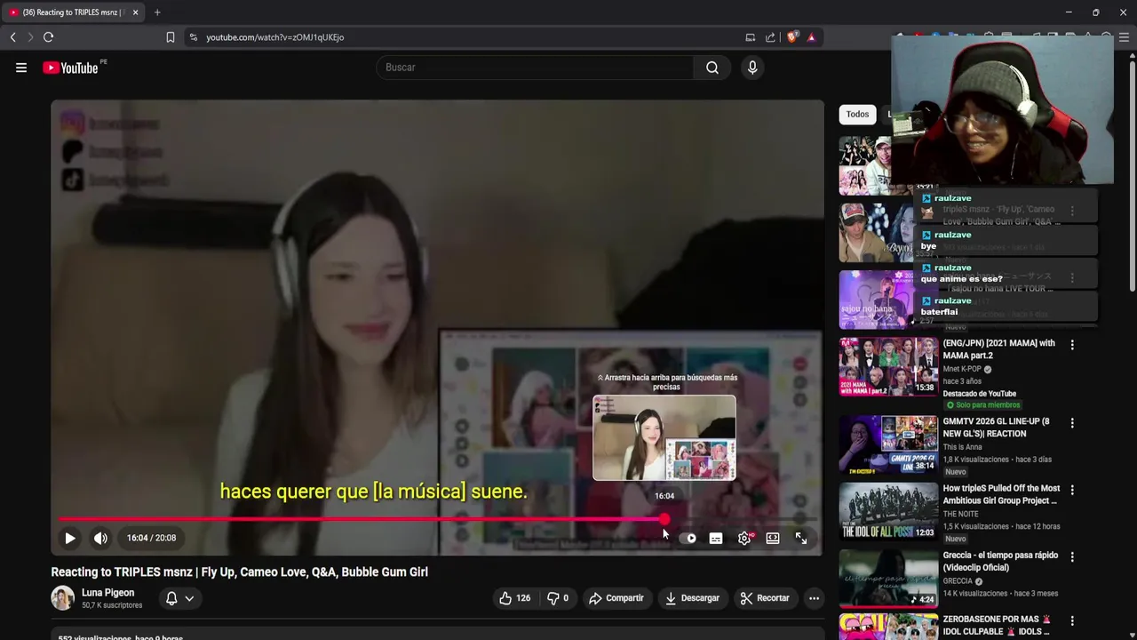Open the Brave Shields icon
Screen dimensions: 1137x640
pyautogui.click(x=791, y=37)
